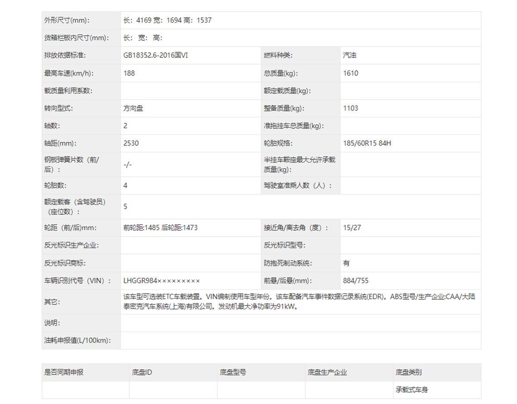The width and height of the screenshot is (517, 404).
Task: Click the dimensions value 长:4169 宽:1694 高:1537
Action: pos(167,20)
